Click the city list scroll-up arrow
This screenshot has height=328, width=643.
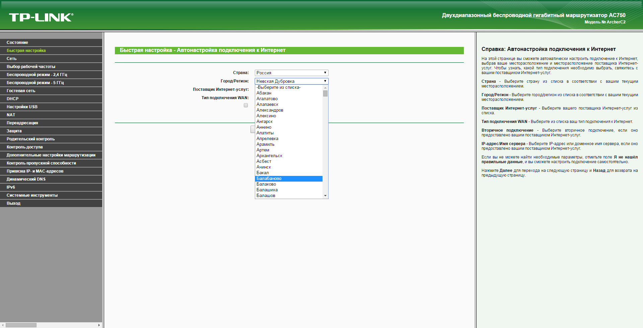(325, 88)
